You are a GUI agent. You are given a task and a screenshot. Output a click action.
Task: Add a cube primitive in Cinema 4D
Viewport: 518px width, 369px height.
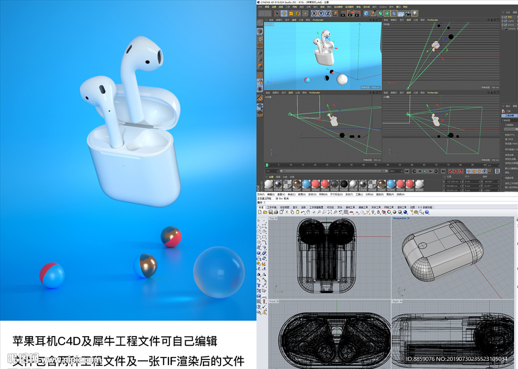click(366, 13)
